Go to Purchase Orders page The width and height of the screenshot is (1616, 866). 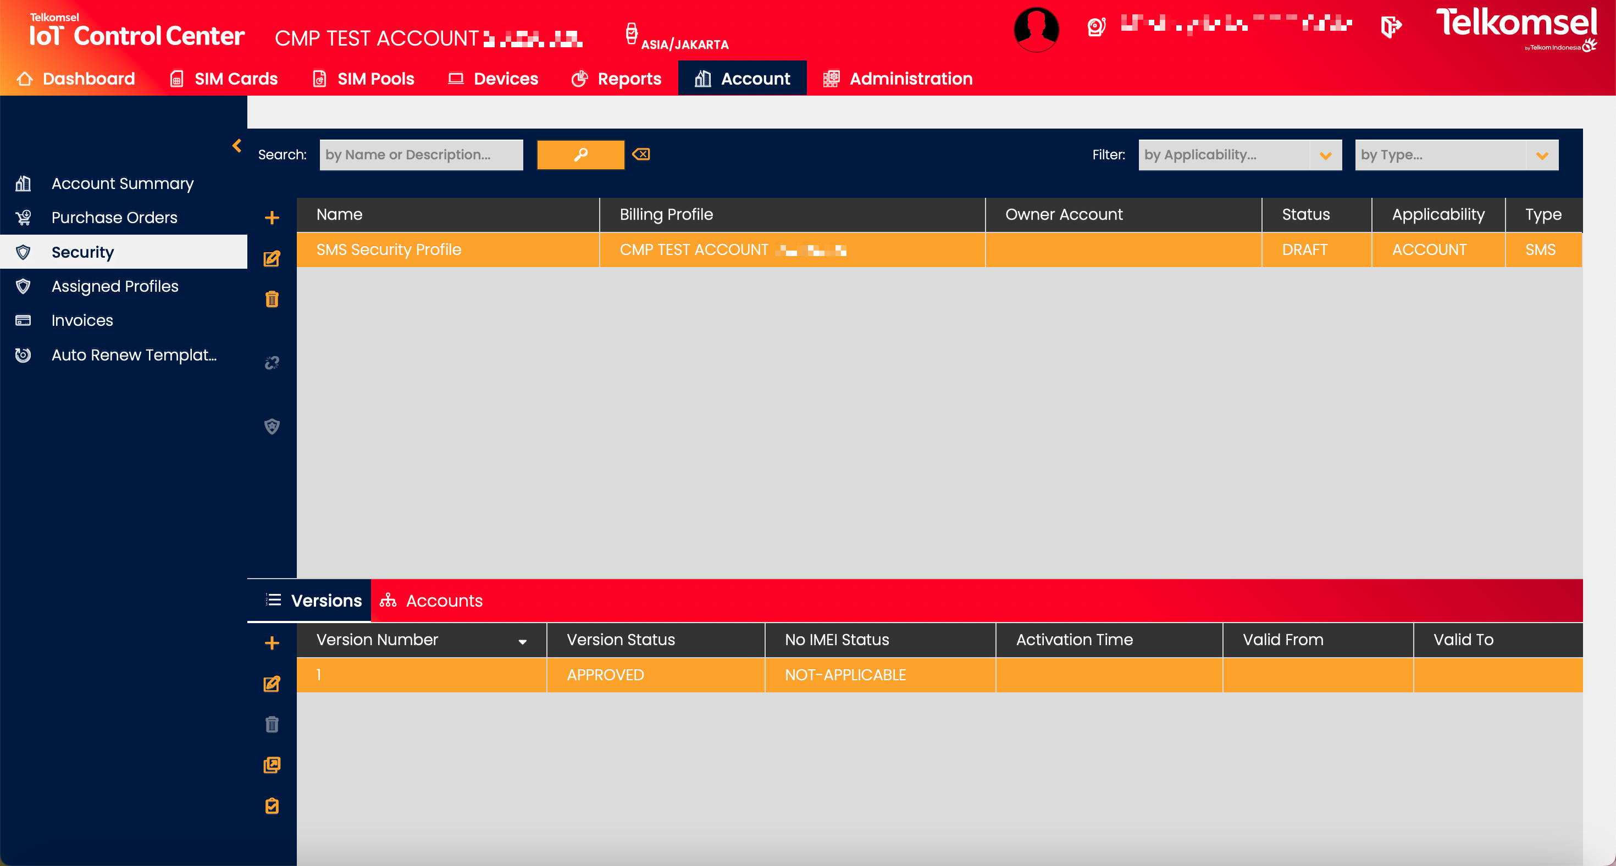(x=114, y=218)
